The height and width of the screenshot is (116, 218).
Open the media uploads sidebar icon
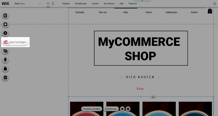click(x=5, y=51)
